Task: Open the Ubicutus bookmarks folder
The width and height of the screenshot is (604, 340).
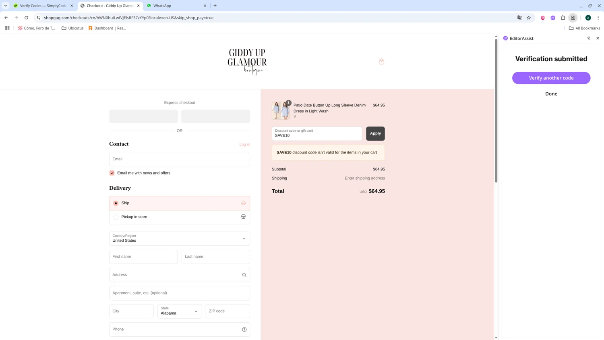Action: 72,28
